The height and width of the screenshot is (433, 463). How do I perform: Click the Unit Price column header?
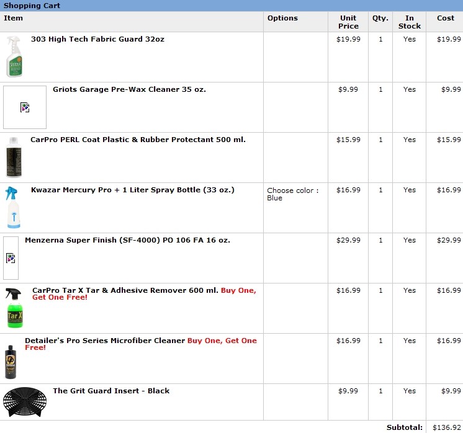348,22
